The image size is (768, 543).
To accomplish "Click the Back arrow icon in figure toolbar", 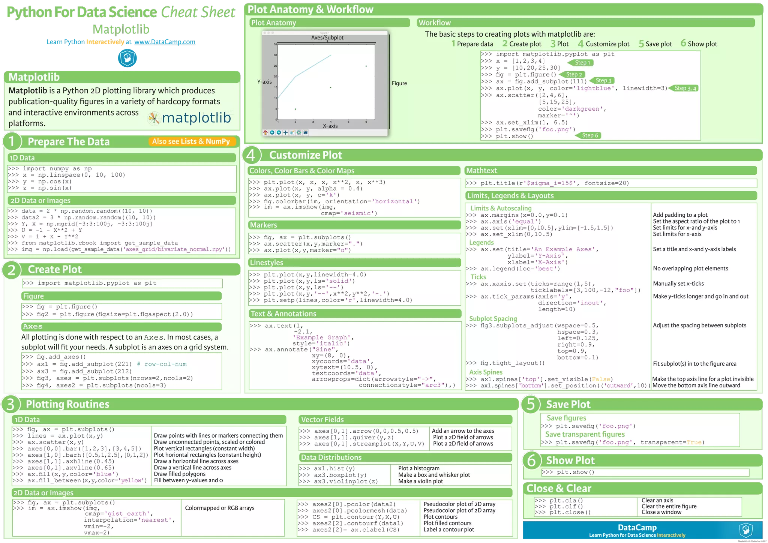I will click(x=272, y=133).
